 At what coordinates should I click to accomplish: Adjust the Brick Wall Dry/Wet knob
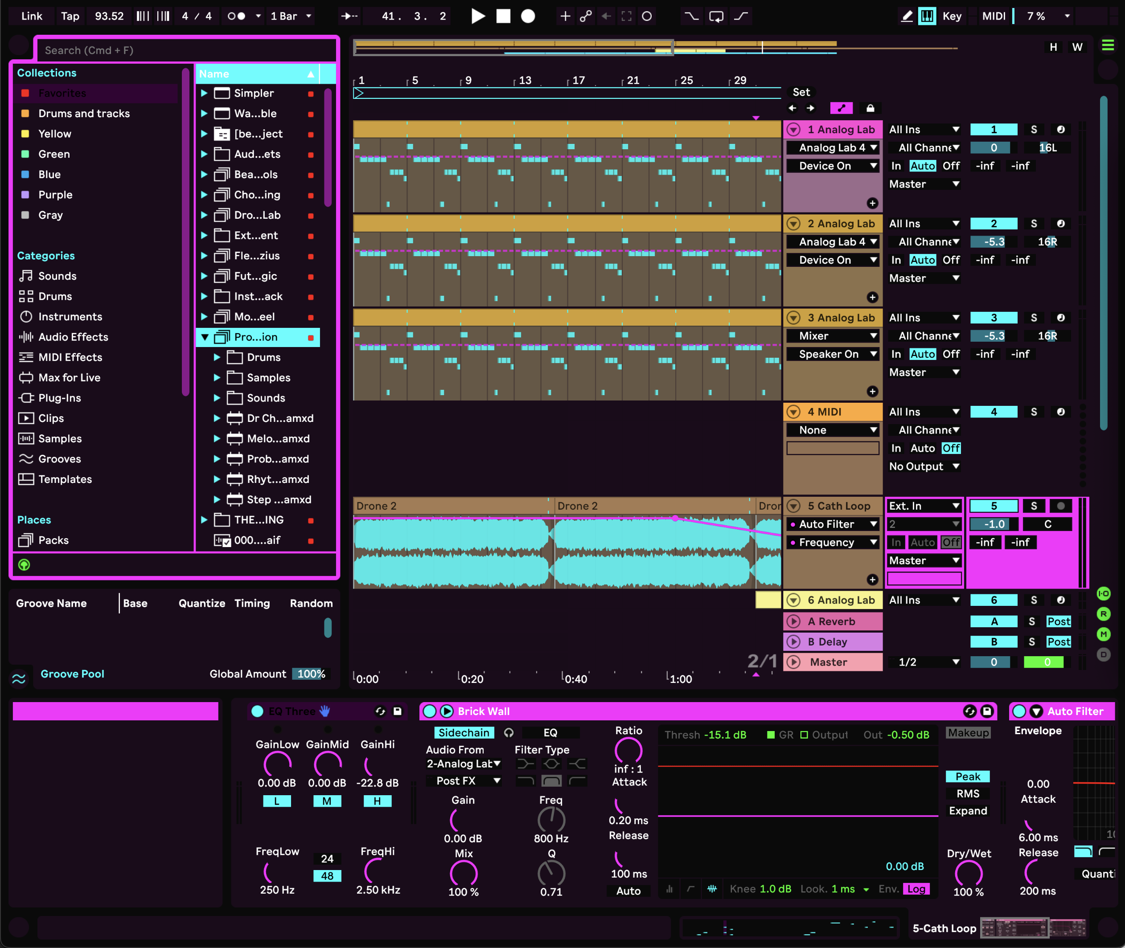pos(968,873)
